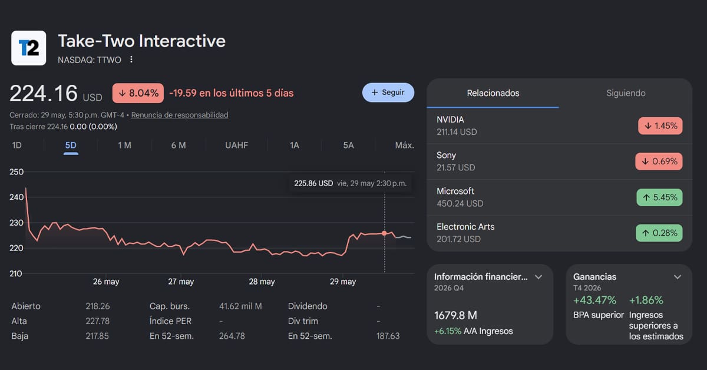Open the Sony related stock row

click(559, 161)
